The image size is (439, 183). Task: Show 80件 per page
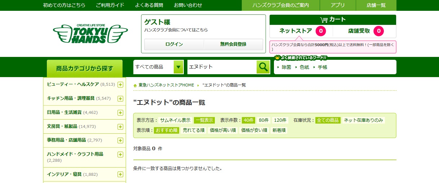click(264, 120)
